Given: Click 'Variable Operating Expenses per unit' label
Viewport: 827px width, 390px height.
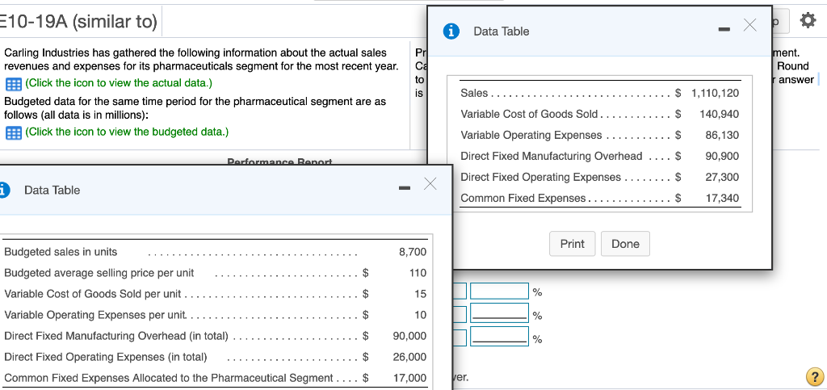Looking at the screenshot, I should [94, 315].
